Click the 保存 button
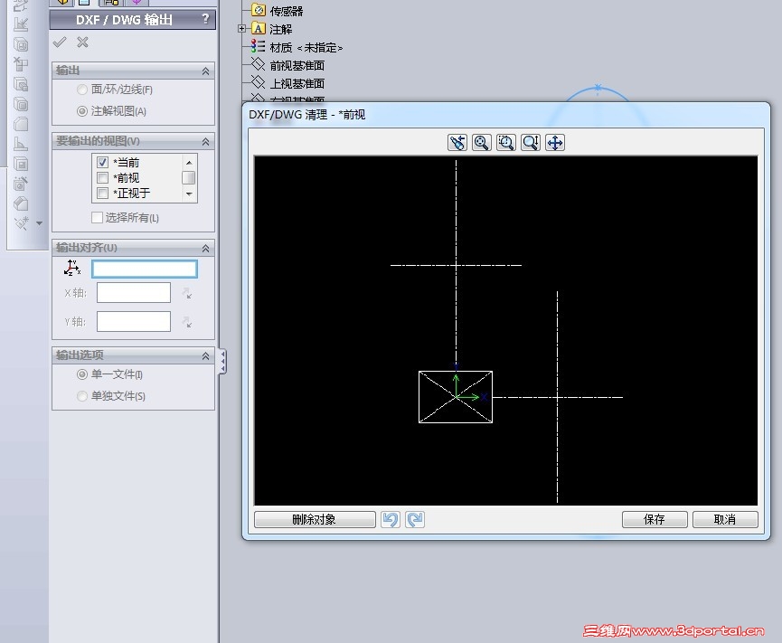 pos(655,520)
